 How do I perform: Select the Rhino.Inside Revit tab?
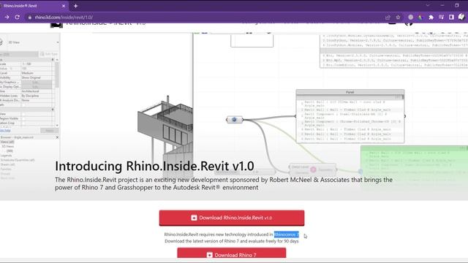34,6
